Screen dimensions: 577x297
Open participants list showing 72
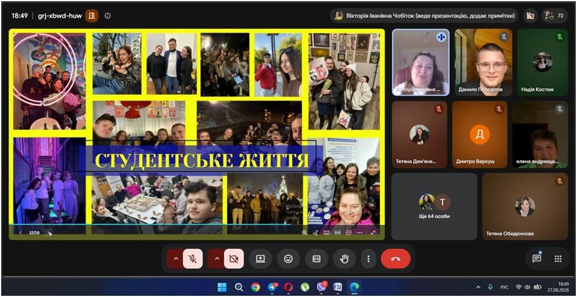pos(554,15)
